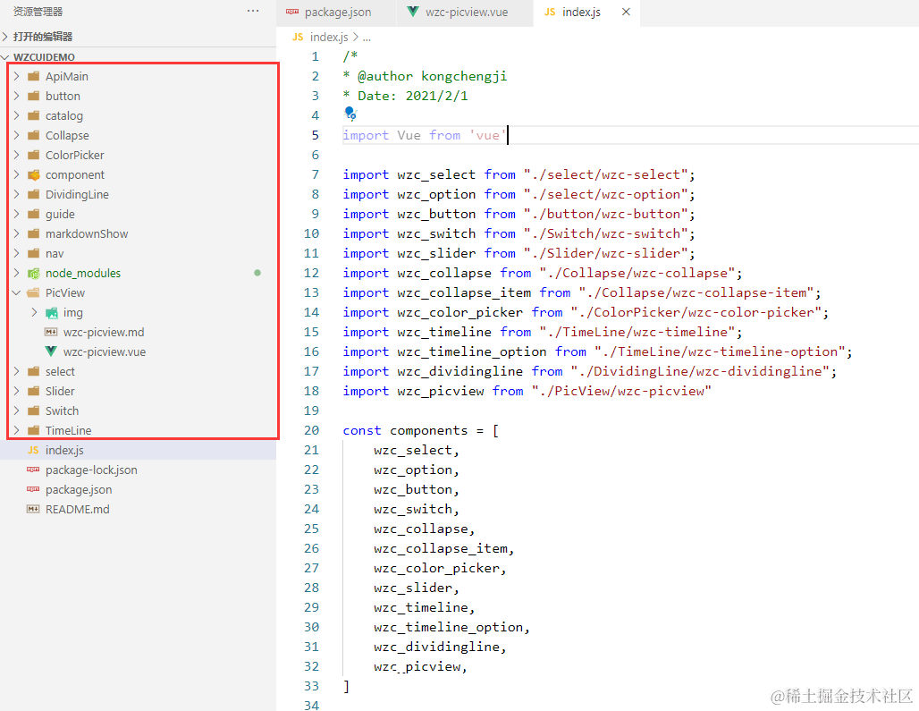Click the JS icon in the breadcrumb bar

[298, 37]
